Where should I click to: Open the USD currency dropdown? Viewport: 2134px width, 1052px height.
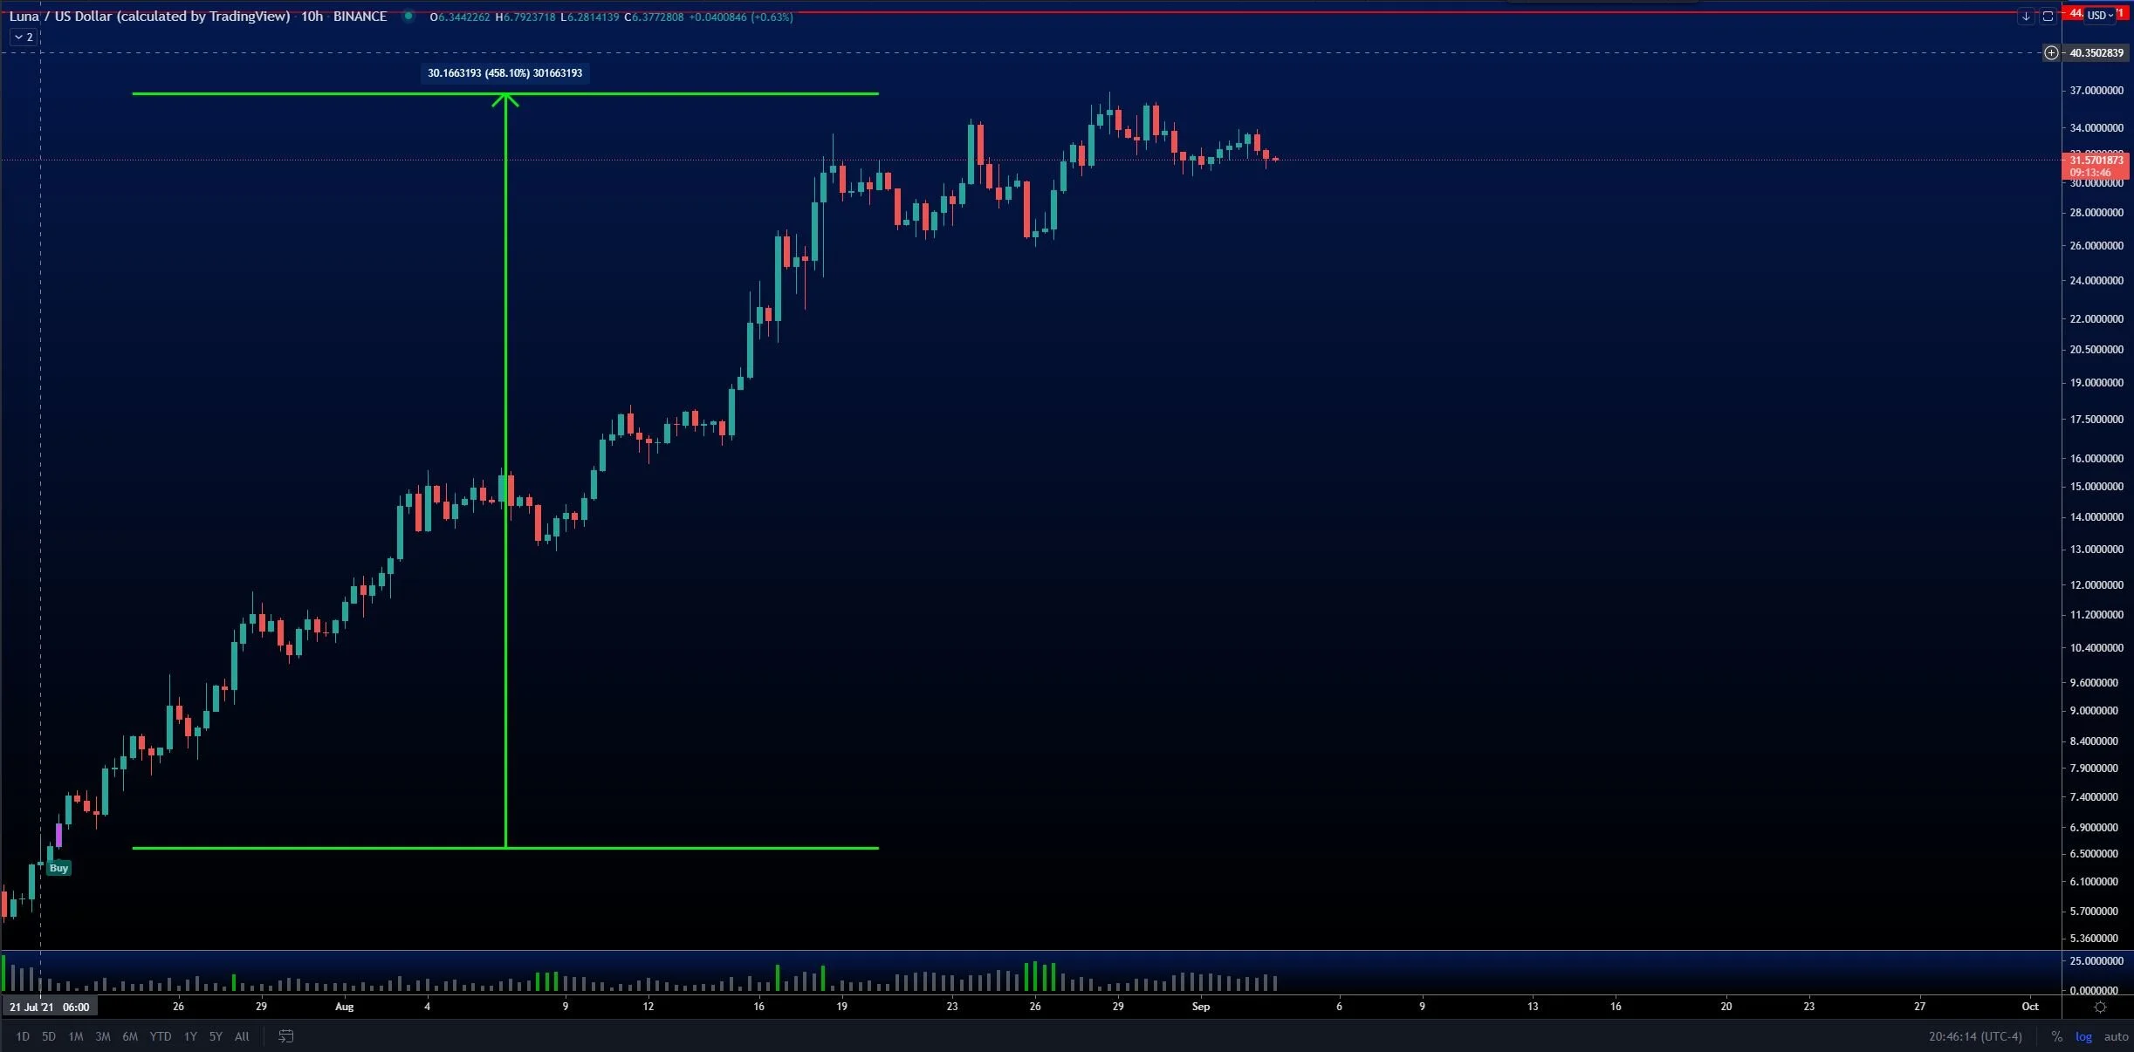pyautogui.click(x=2100, y=16)
